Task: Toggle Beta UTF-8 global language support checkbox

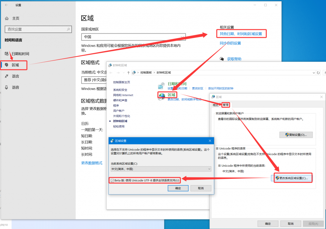Action: (112, 181)
